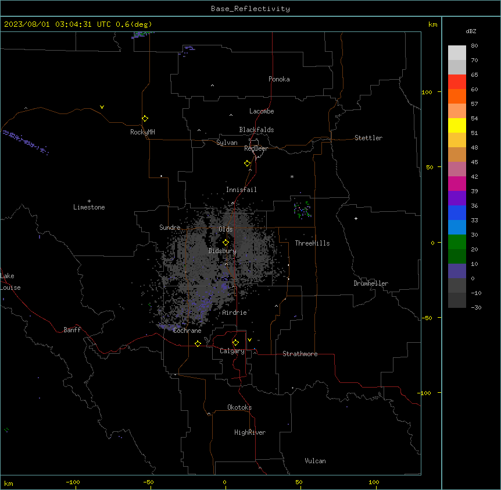Select the blue 36-33 dBZ legend color
The width and height of the screenshot is (501, 490).
457,212
